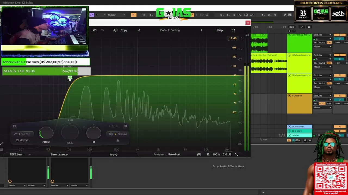Click the FREQ knob
This screenshot has width=348, height=195.
click(46, 133)
